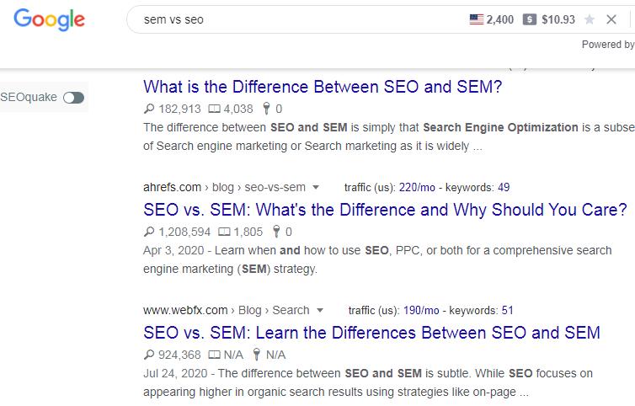
Task: Open the webfx "Learn the Differences" result
Action: pyautogui.click(x=371, y=333)
